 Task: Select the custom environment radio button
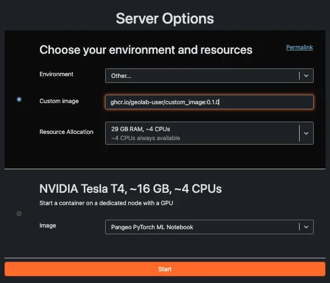click(x=19, y=99)
